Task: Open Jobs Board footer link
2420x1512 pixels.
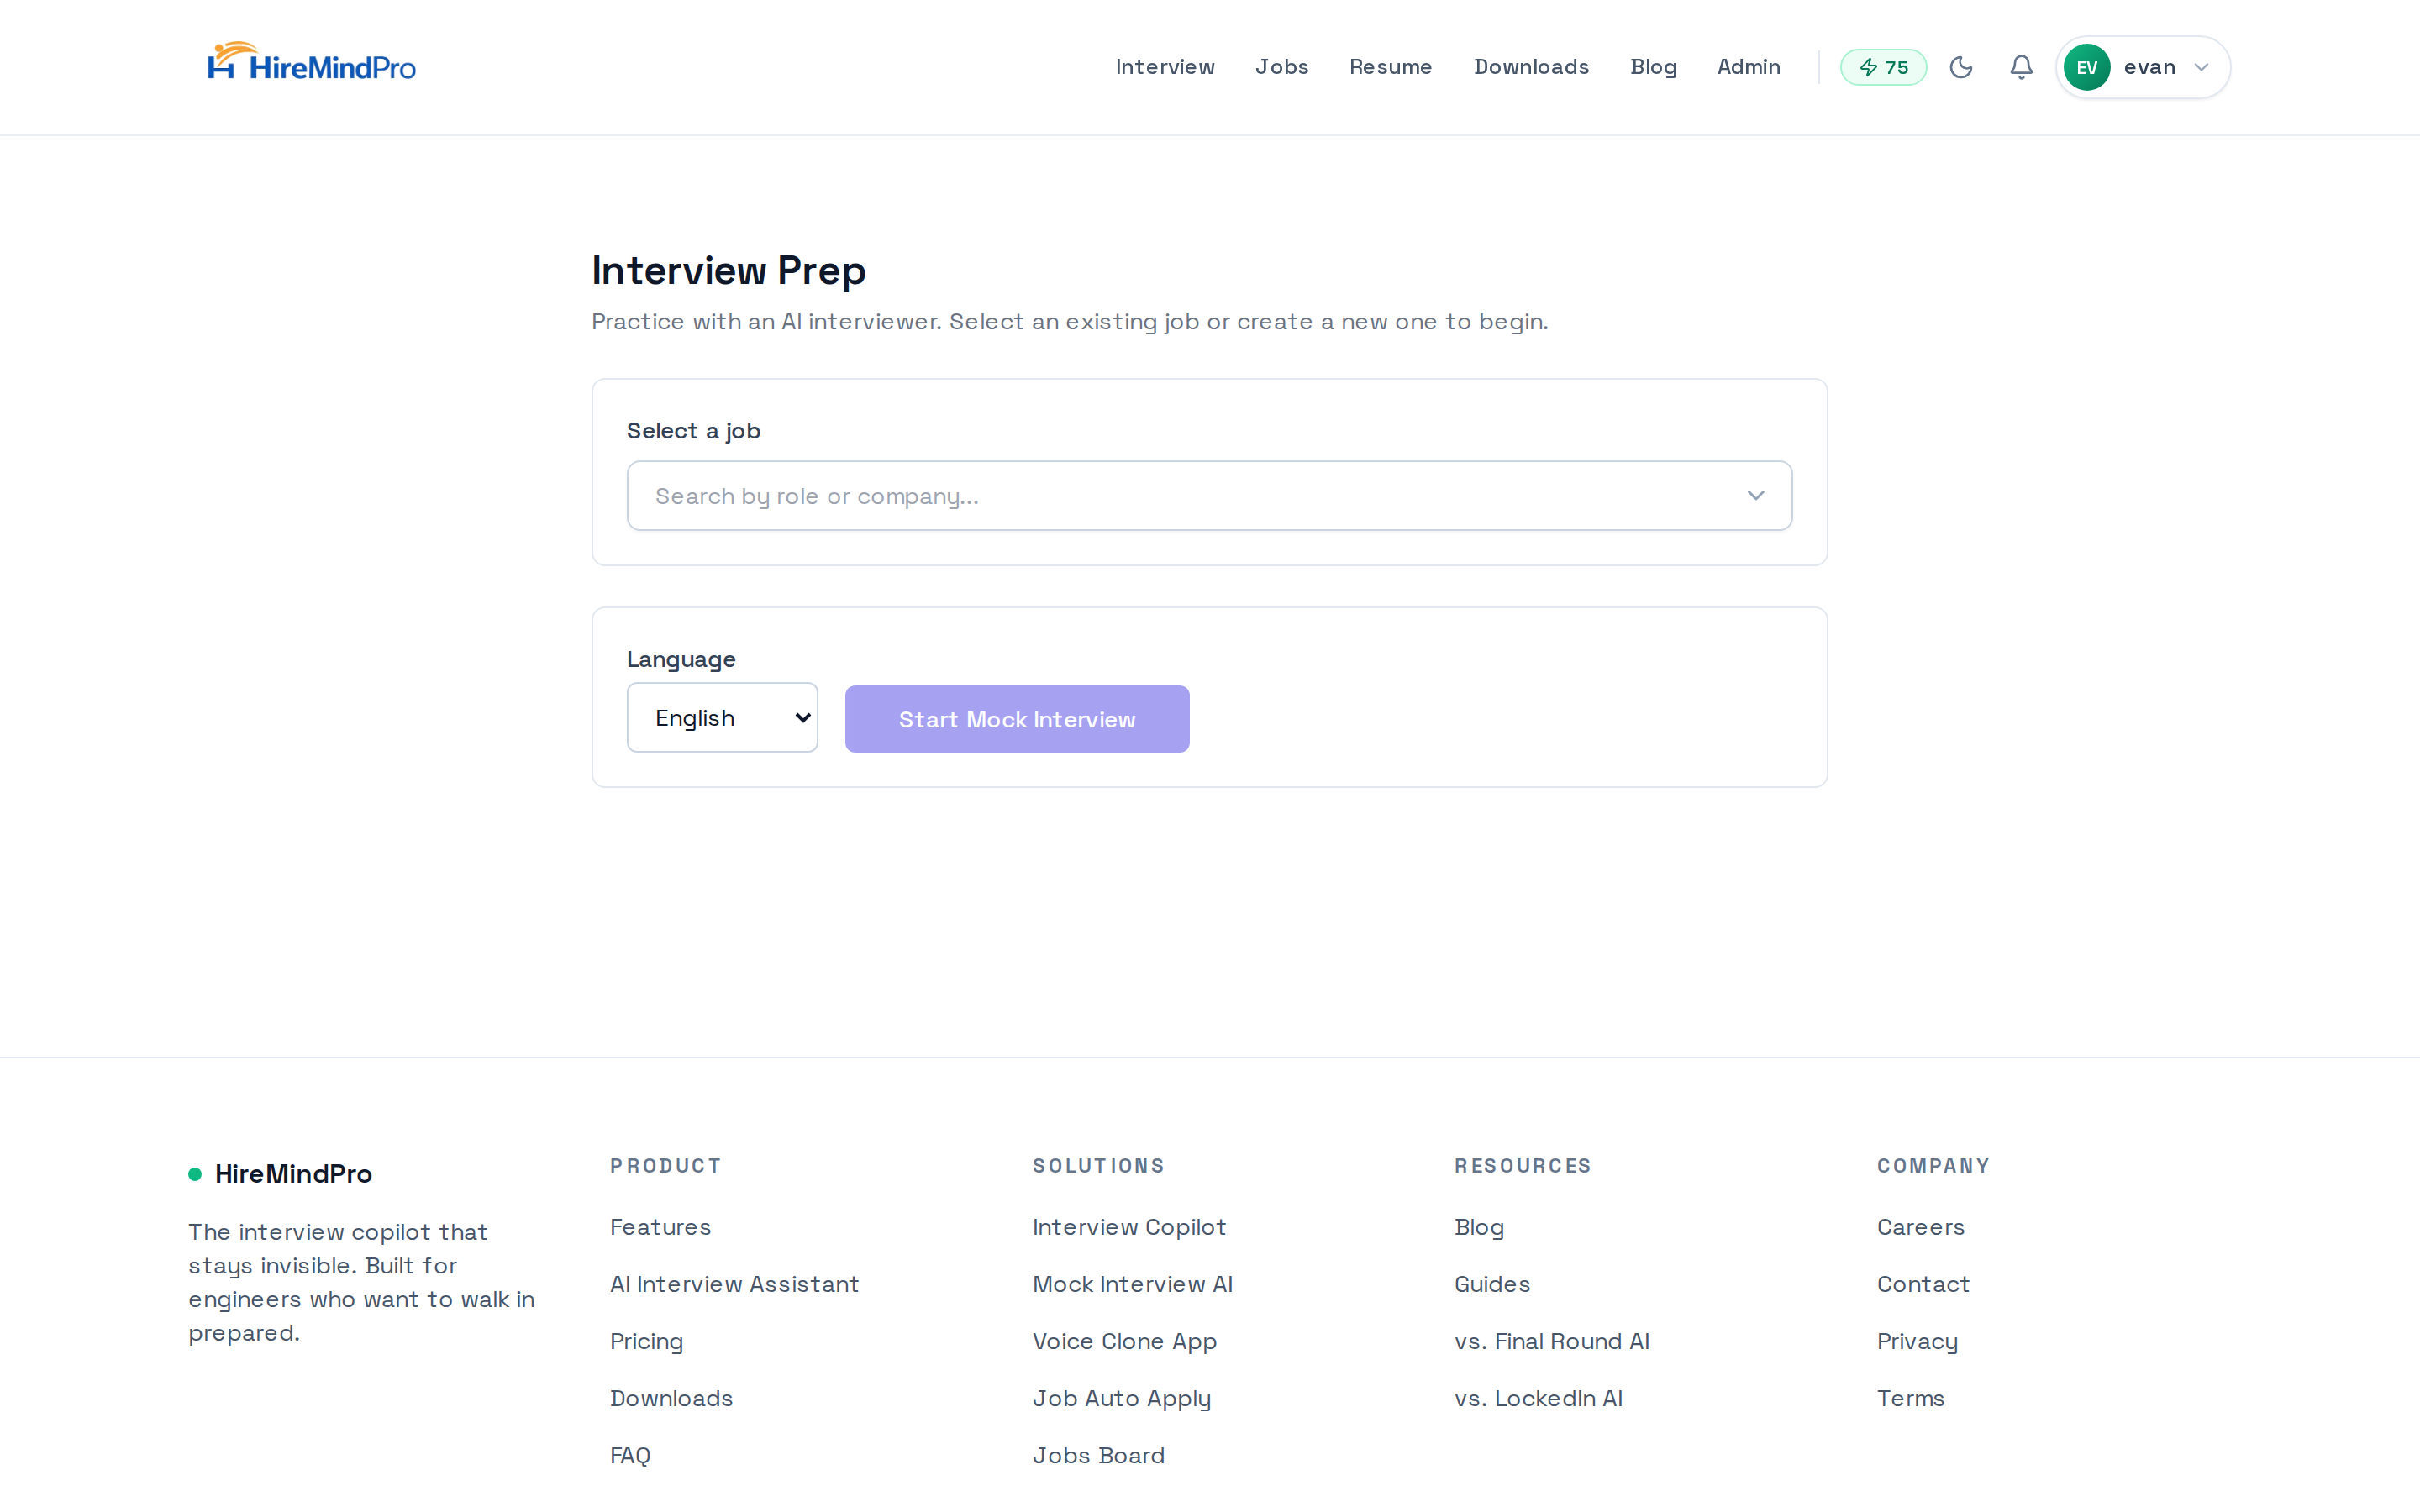Action: (x=1098, y=1455)
